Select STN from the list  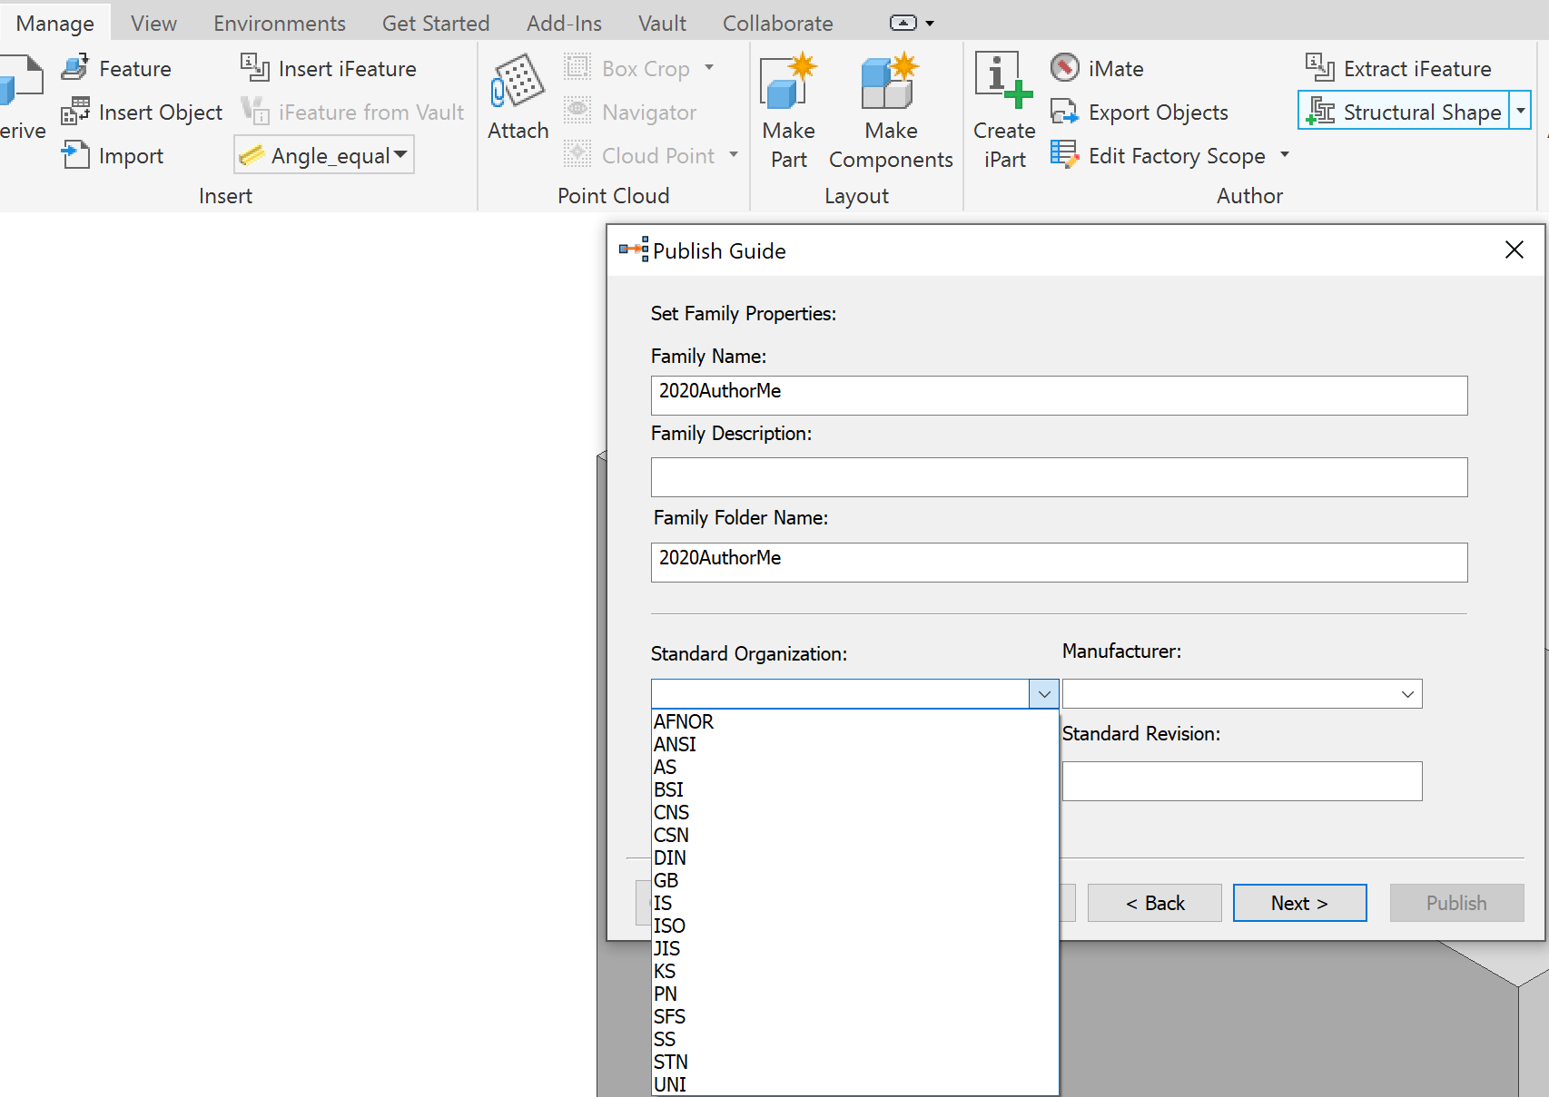(x=855, y=1062)
